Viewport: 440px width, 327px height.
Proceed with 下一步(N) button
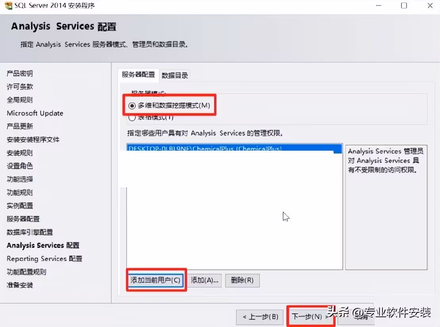click(309, 317)
